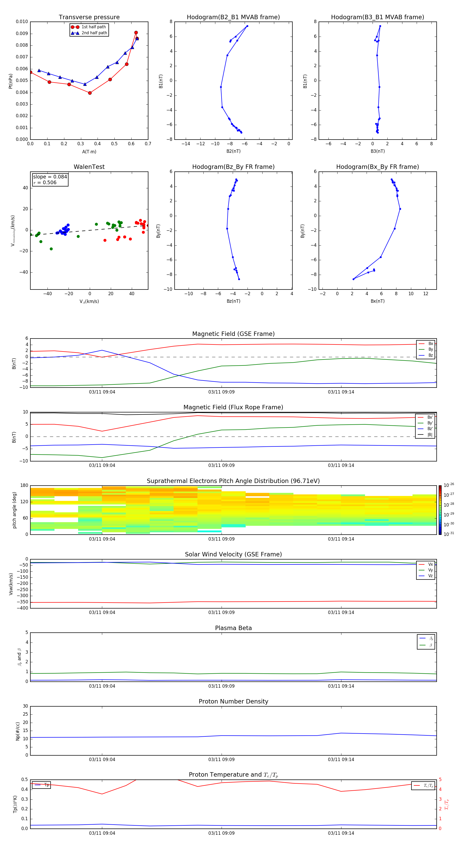Viewport: 467px width, 856px height.
Task: Click the 'Vsw(km/s)' y-axis label
Action: (x=11, y=584)
